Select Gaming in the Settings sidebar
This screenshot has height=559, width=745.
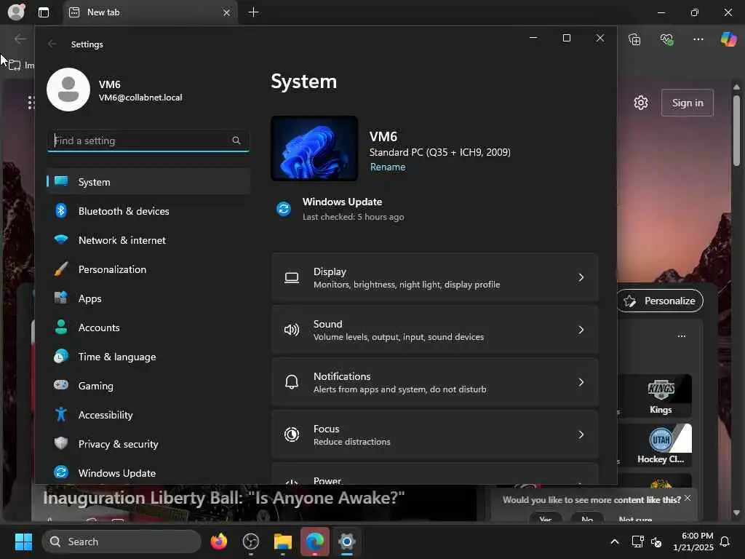pyautogui.click(x=148, y=386)
